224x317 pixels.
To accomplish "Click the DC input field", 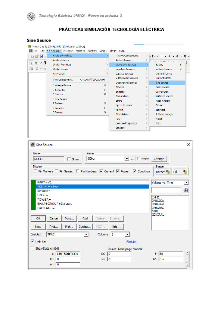I will point(119,254).
